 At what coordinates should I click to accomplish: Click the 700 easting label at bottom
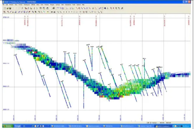(99, 118)
